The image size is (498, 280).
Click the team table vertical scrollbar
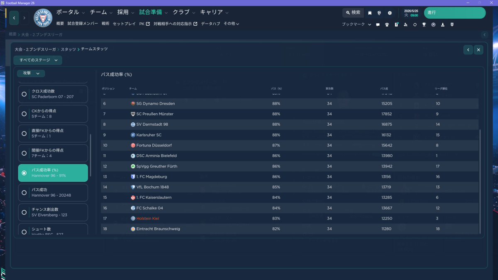tap(480, 181)
